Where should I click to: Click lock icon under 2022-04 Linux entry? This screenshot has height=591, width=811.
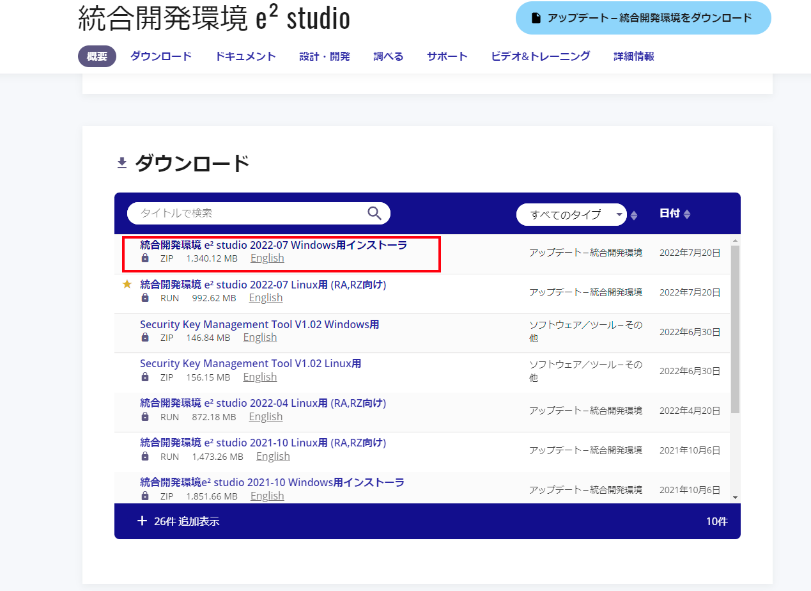[x=145, y=417]
